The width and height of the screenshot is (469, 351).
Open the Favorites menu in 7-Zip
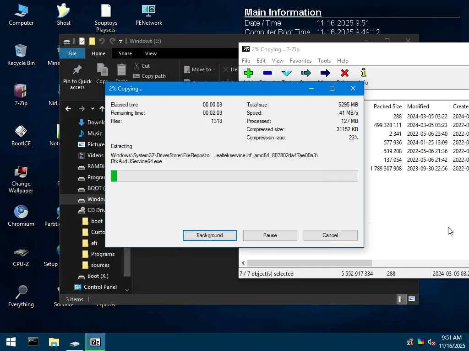[x=300, y=61]
